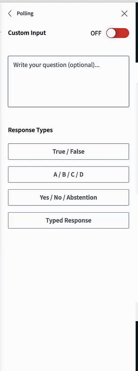Pick the Yes / No / Abstention response type
This screenshot has height=371, width=138.
[x=68, y=197]
